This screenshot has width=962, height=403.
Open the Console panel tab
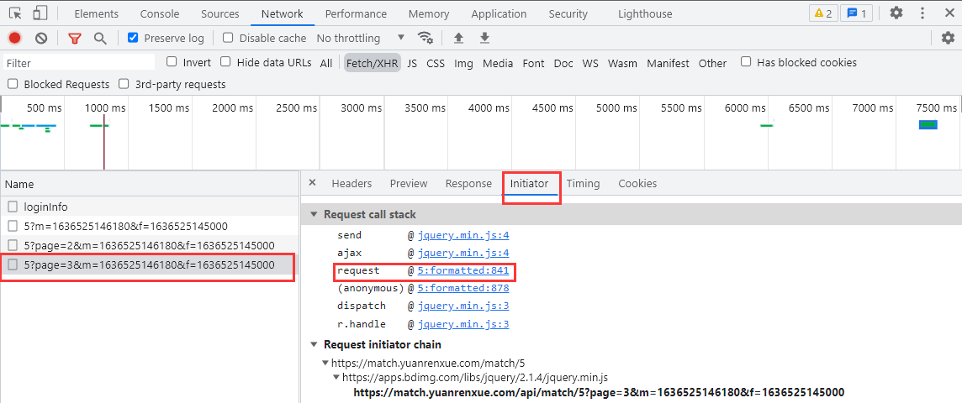159,14
